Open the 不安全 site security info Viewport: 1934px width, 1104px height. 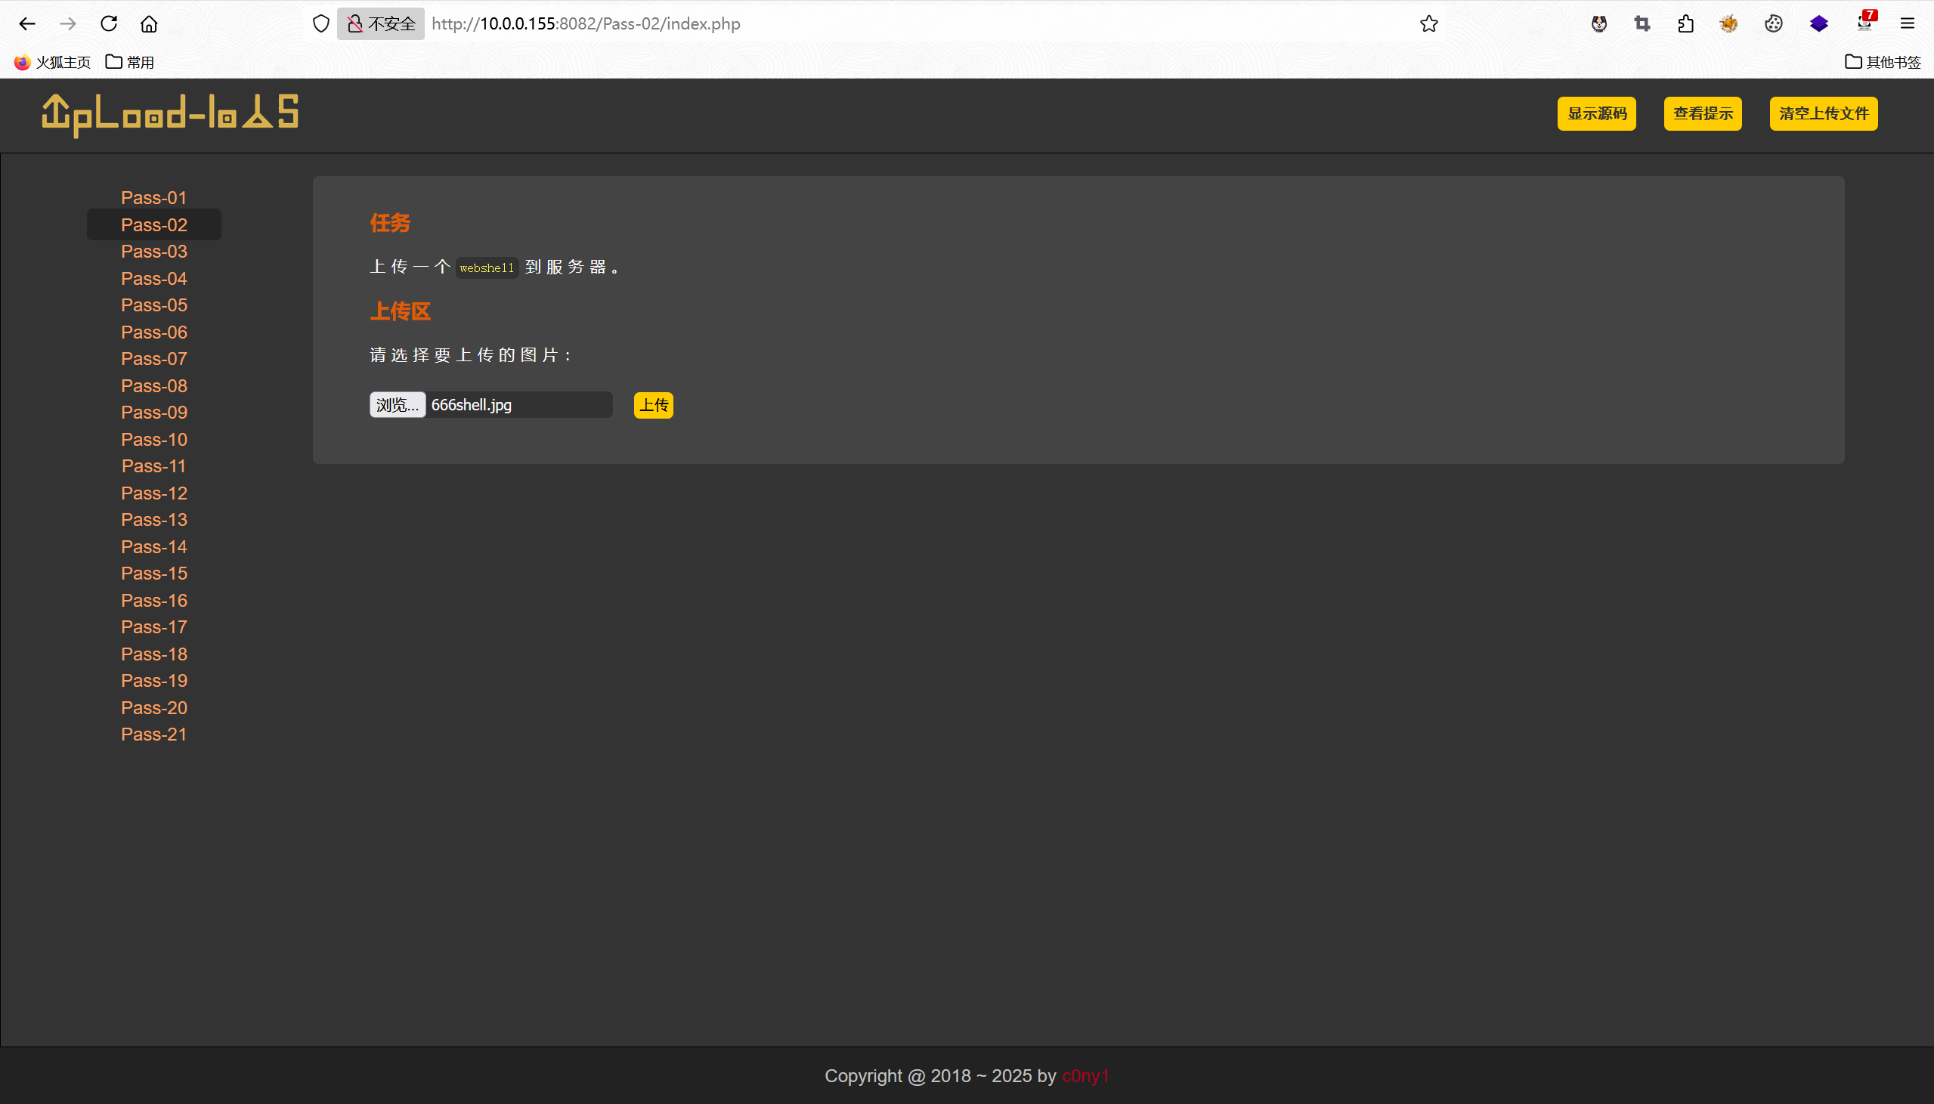[x=382, y=23]
